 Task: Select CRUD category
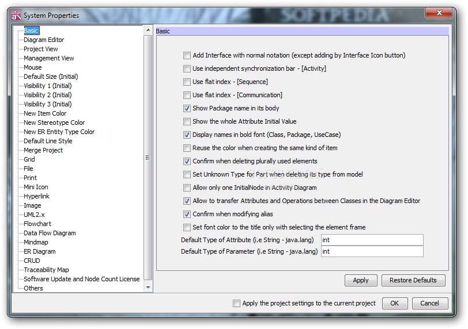point(32,261)
